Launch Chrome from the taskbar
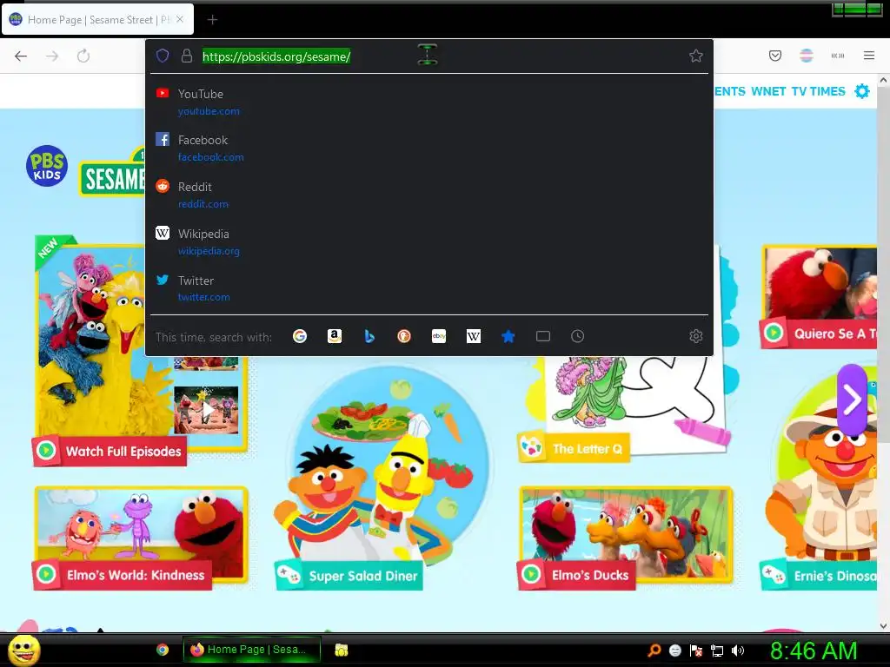Viewport: 890px width, 667px height. click(163, 650)
